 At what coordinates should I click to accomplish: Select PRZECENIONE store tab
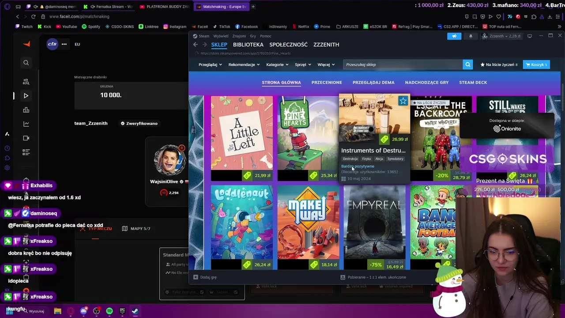coord(327,83)
